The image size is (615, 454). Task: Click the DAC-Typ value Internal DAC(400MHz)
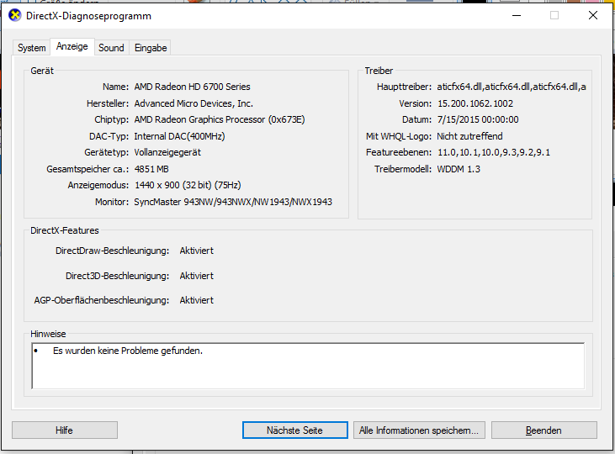pos(180,136)
